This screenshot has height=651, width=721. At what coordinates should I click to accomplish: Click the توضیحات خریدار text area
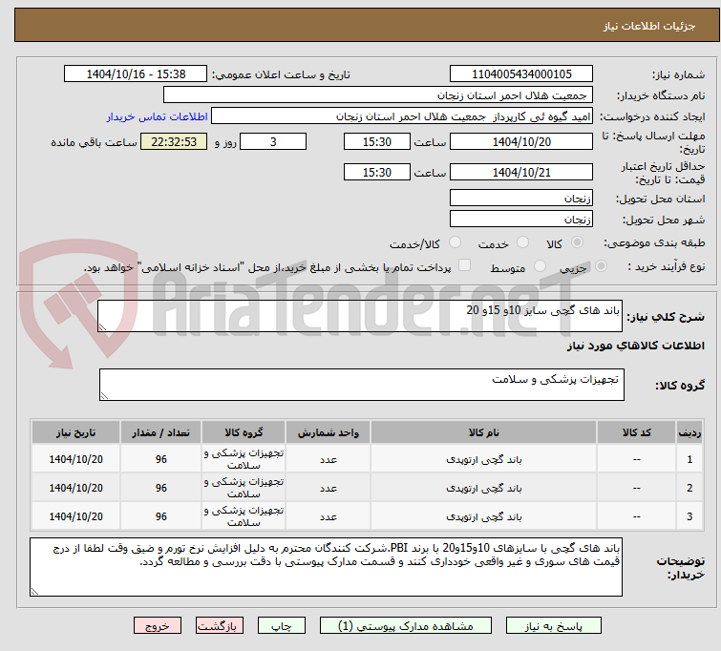pos(326,567)
